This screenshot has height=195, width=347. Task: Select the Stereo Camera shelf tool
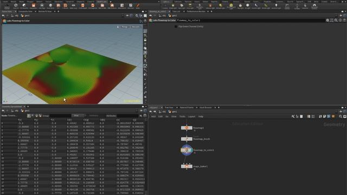287,6
